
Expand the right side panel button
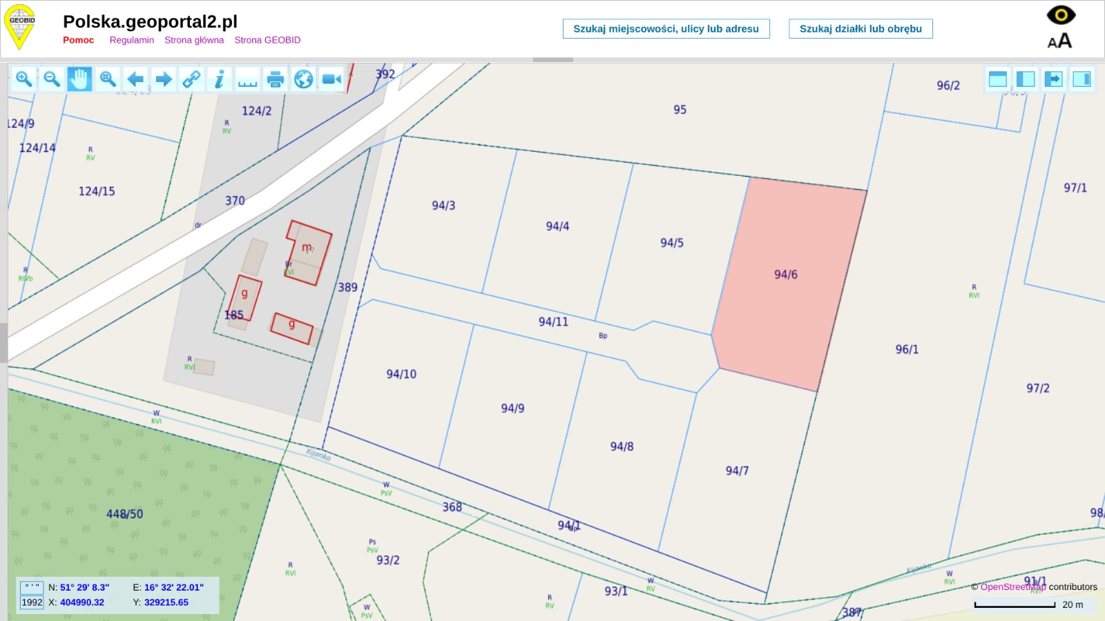point(1082,79)
